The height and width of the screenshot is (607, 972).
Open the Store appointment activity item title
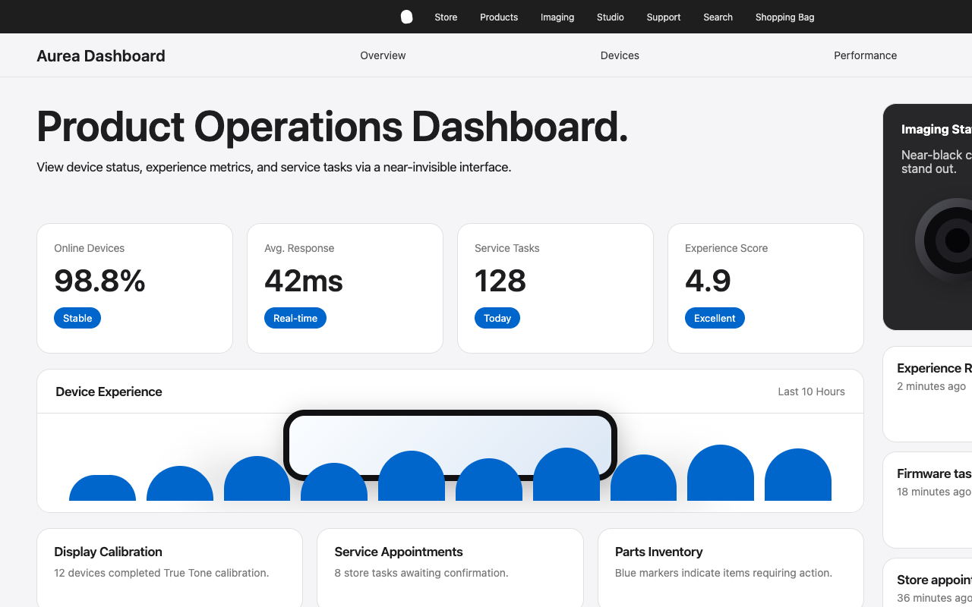[x=934, y=580]
